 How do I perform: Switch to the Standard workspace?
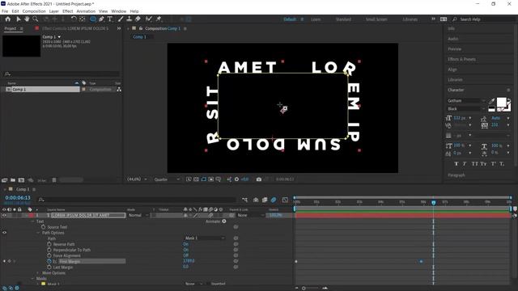point(343,19)
